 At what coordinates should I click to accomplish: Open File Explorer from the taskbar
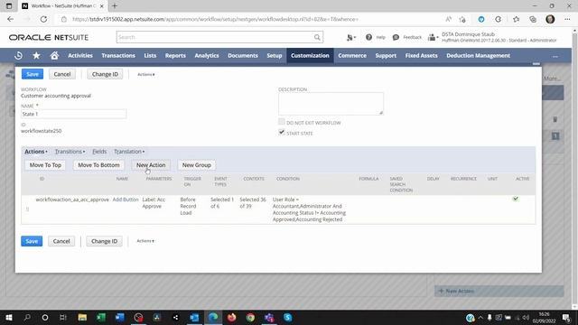coord(82,317)
